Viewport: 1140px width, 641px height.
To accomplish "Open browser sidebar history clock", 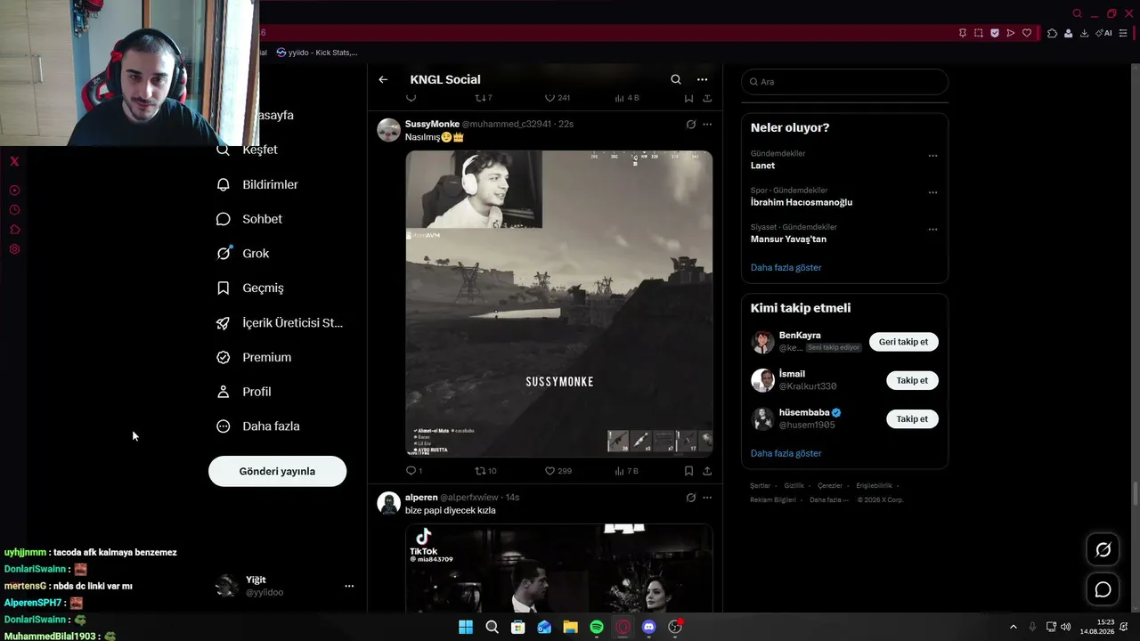I will [14, 210].
